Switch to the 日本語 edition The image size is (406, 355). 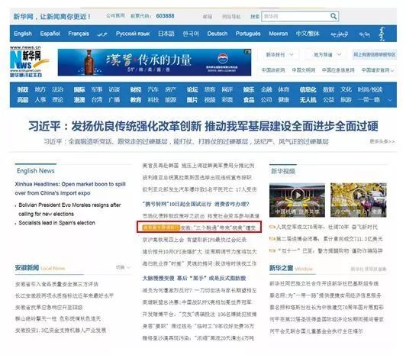click(x=166, y=34)
